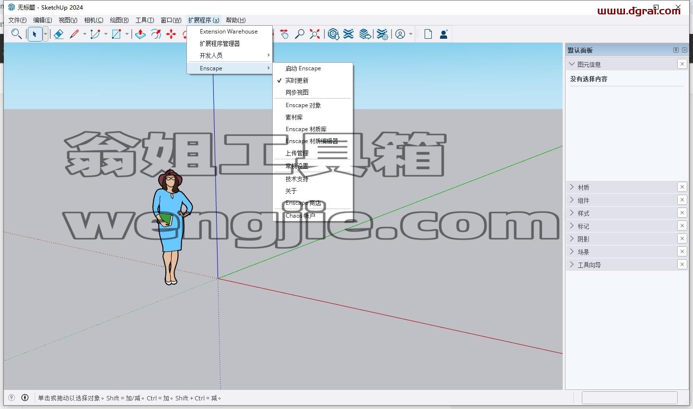Expand the 阴影 panel
693x409 pixels.
tap(572, 239)
